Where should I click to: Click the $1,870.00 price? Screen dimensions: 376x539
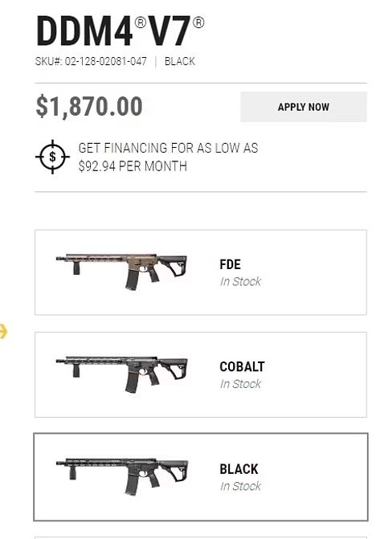[x=89, y=106]
